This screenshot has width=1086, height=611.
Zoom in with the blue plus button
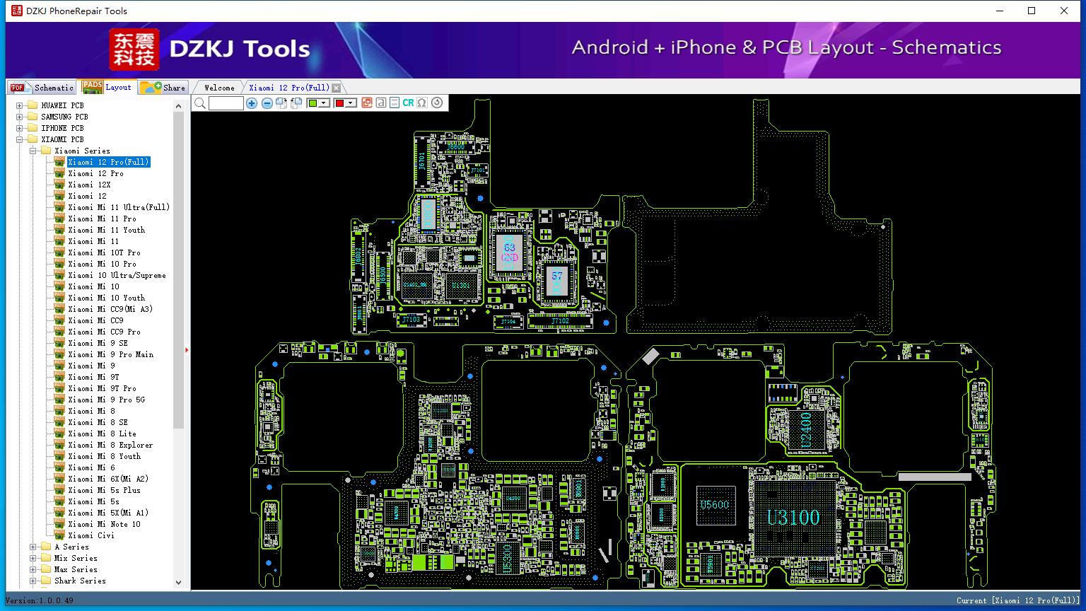[252, 103]
